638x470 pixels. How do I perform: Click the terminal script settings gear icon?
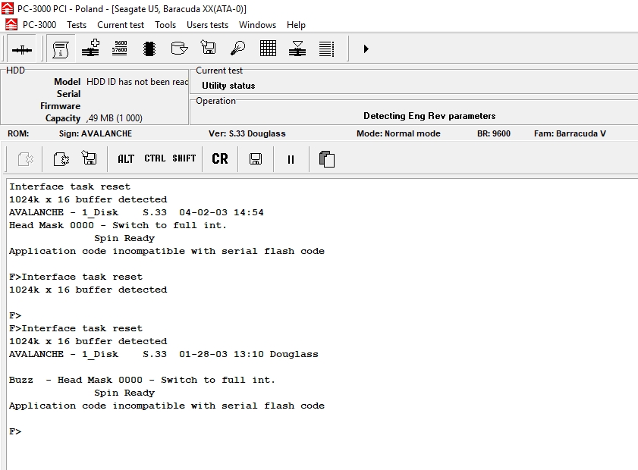61,159
